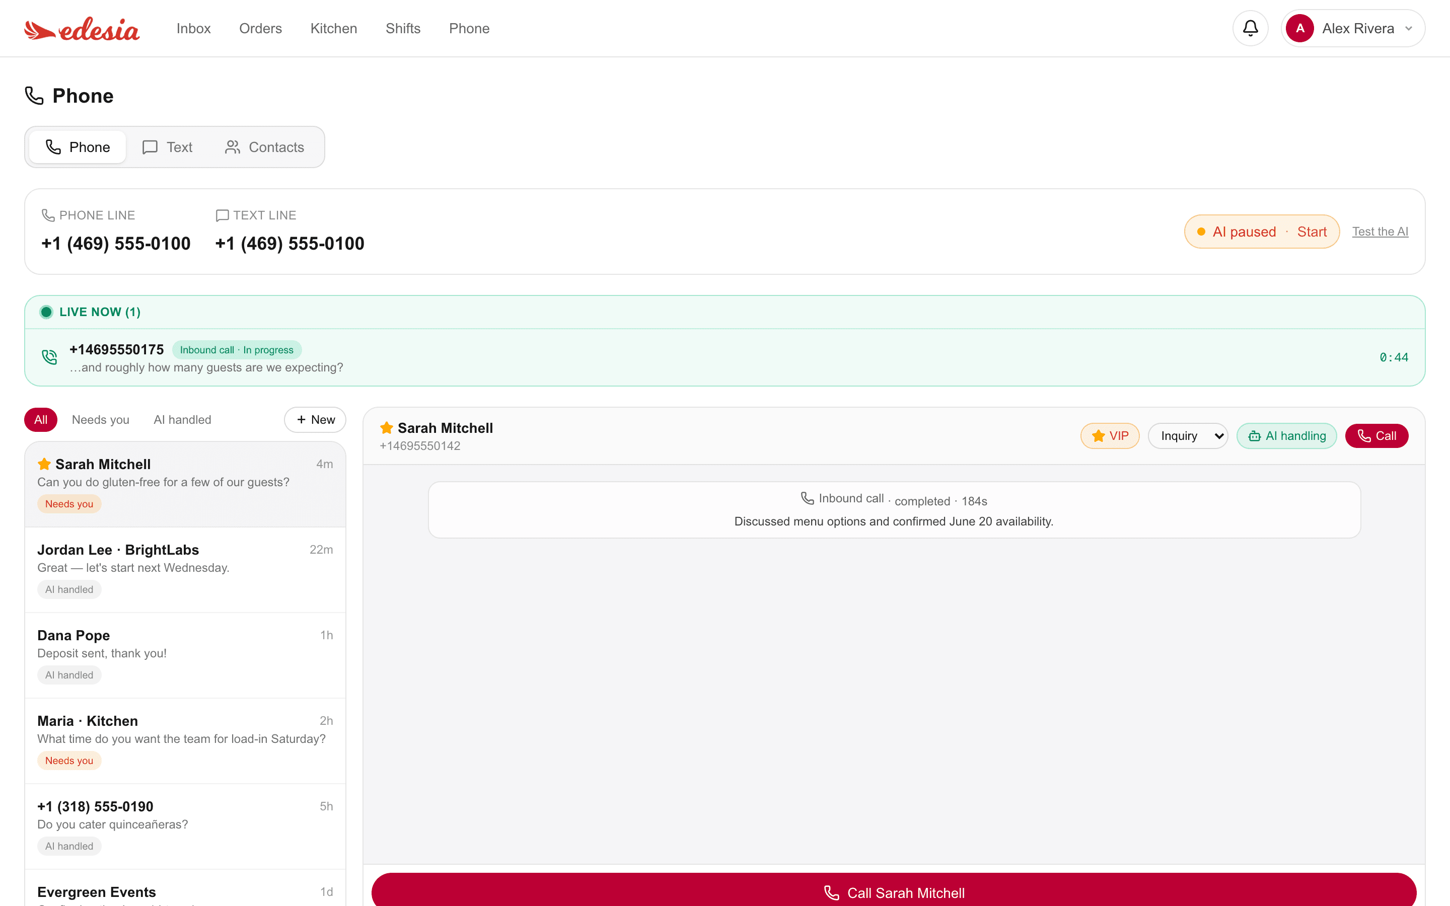The image size is (1450, 906).
Task: Click Needs you badge on Maria · Kitchen row
Action: coord(69,761)
